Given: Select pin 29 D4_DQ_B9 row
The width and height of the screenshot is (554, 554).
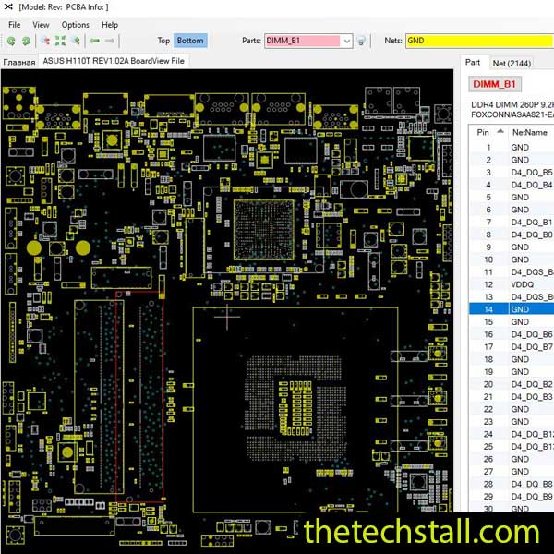Looking at the screenshot, I should pos(512,497).
